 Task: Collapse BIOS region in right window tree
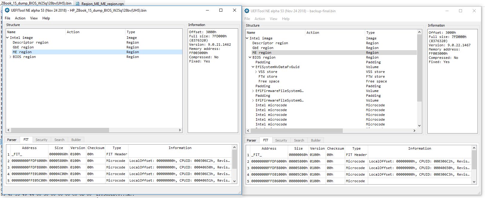250,57
